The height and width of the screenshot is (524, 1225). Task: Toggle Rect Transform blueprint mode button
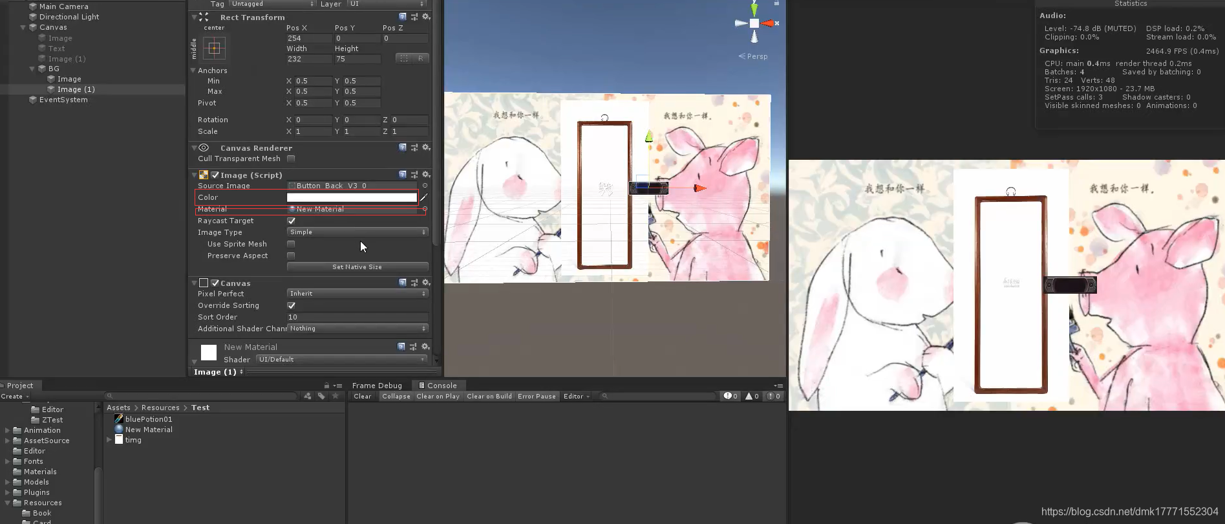[404, 58]
